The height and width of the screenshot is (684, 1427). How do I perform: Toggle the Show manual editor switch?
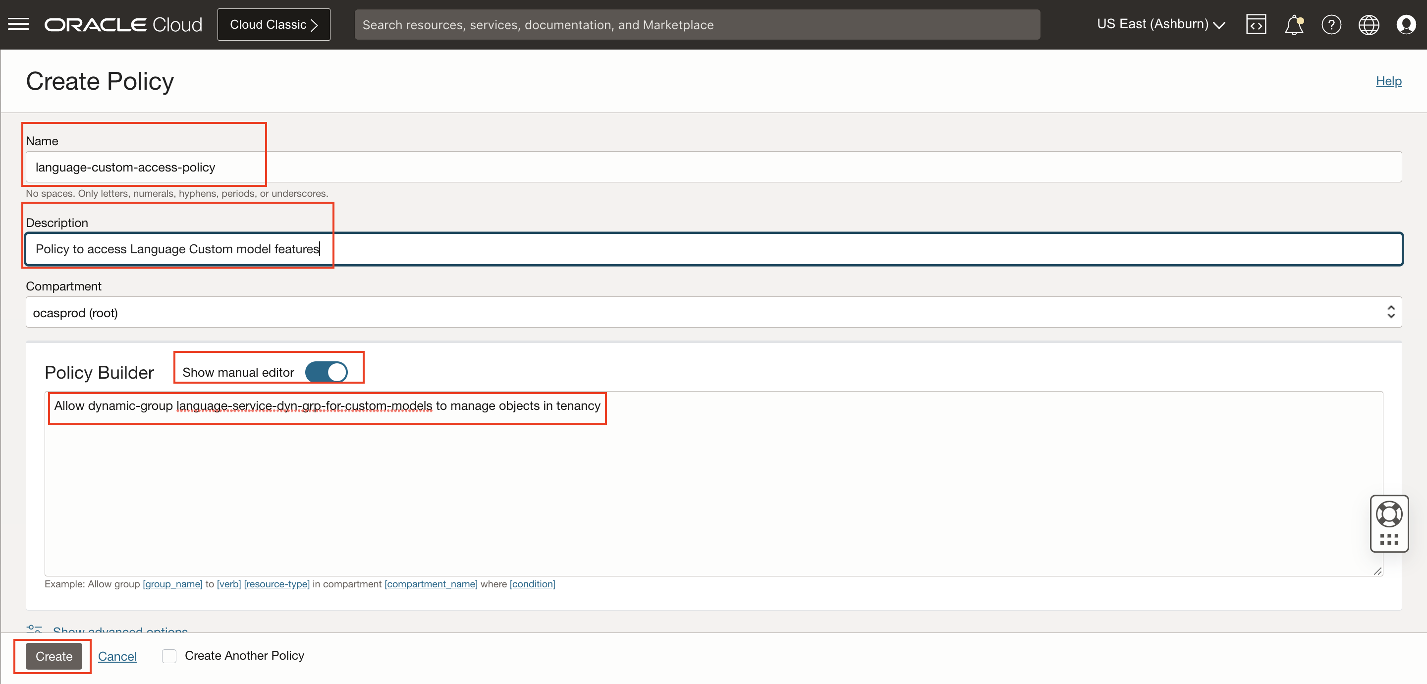327,372
